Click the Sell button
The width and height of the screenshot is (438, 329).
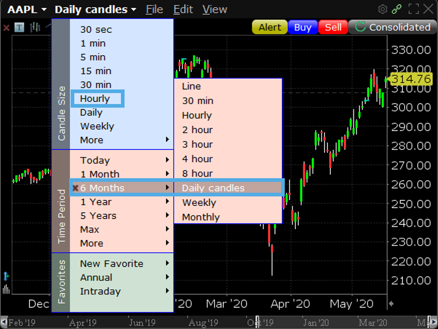pyautogui.click(x=333, y=27)
